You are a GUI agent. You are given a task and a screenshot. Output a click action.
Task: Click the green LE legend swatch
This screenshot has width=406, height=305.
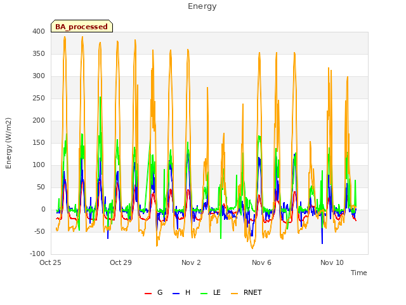click(204, 294)
